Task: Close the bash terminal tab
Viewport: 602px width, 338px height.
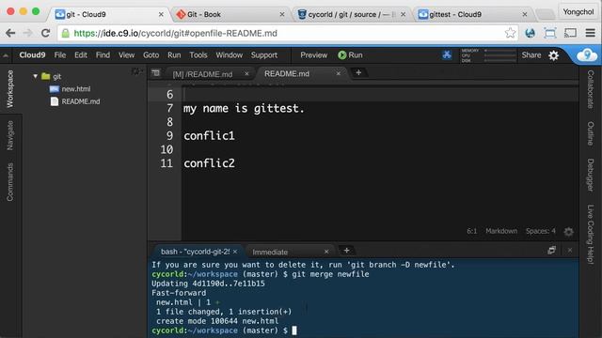Action: click(x=235, y=252)
